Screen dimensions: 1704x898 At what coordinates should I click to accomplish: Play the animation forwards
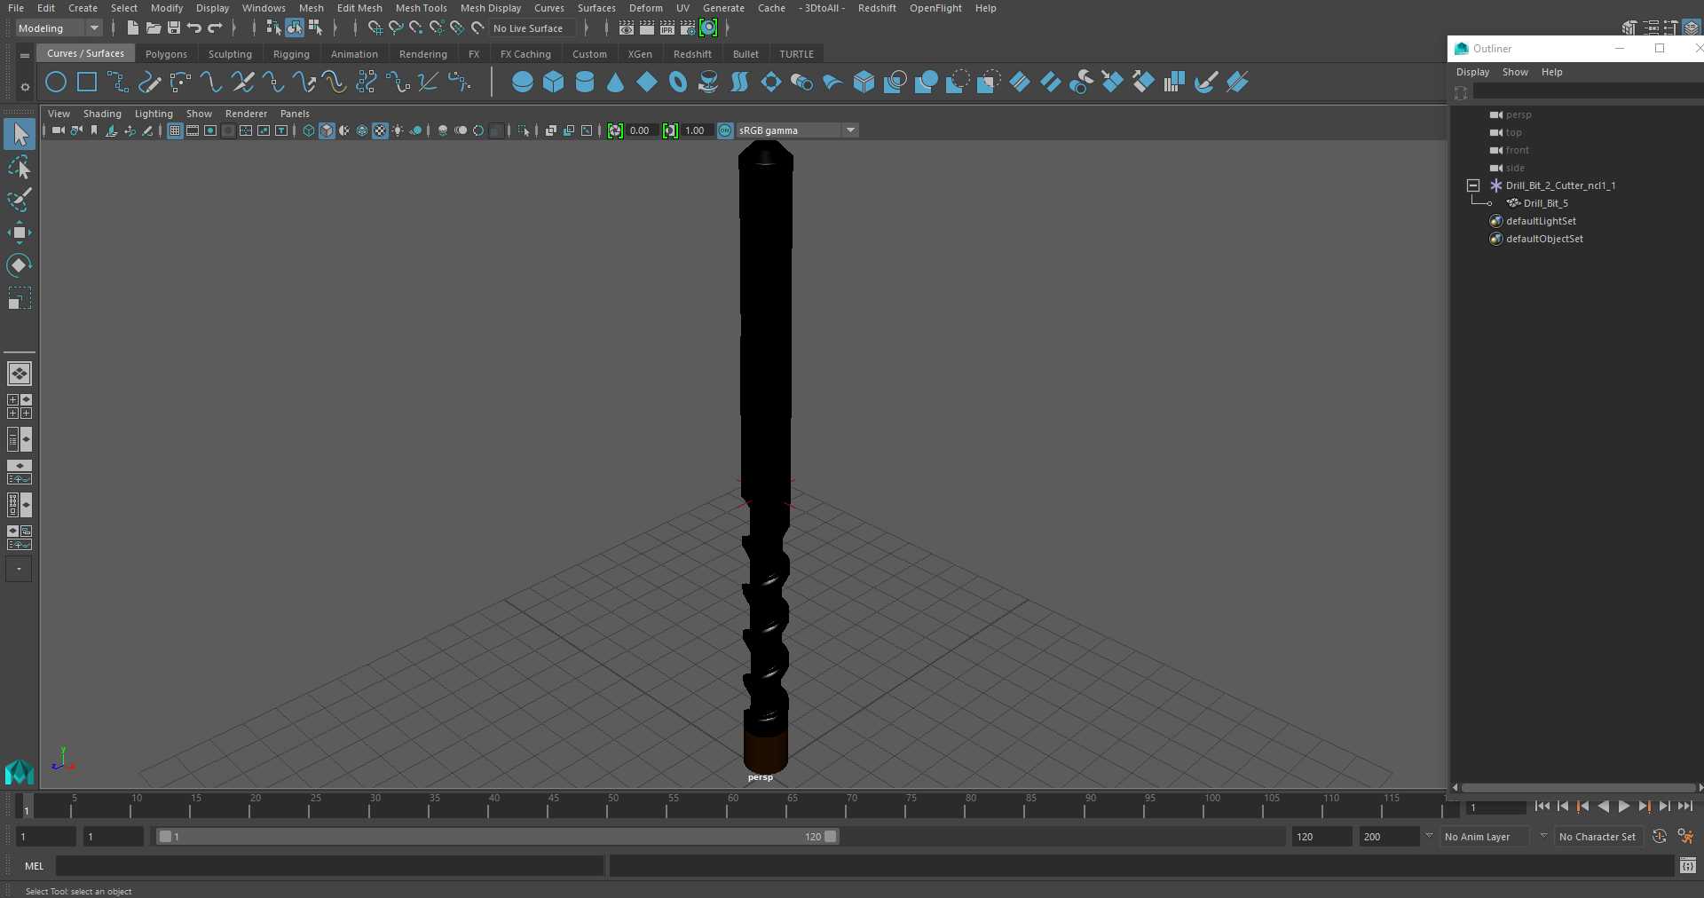tap(1623, 807)
